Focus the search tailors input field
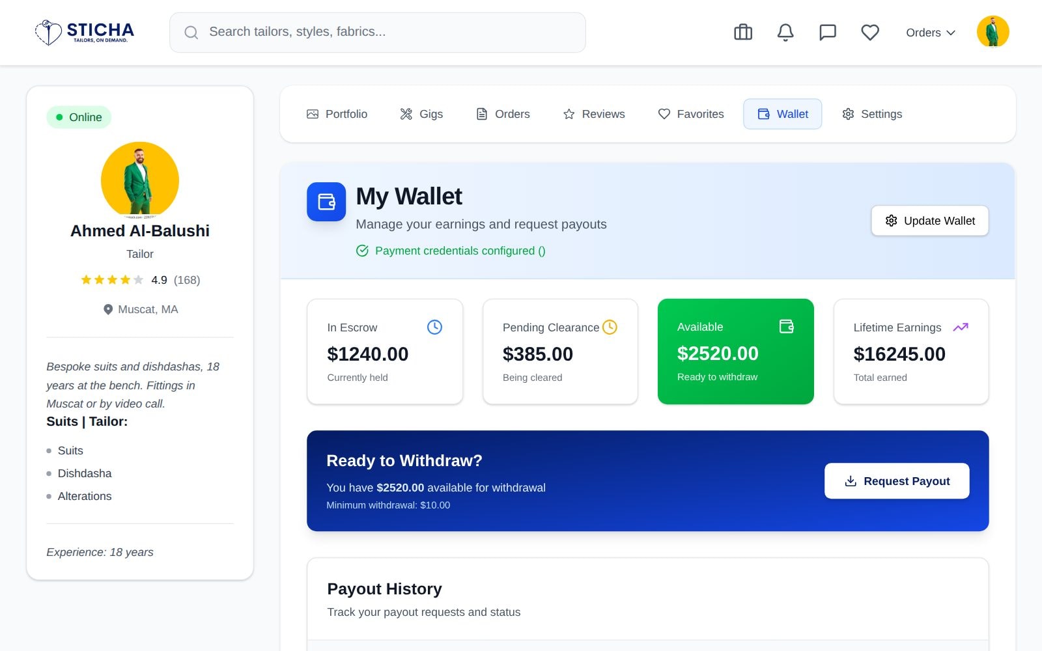 (x=378, y=33)
